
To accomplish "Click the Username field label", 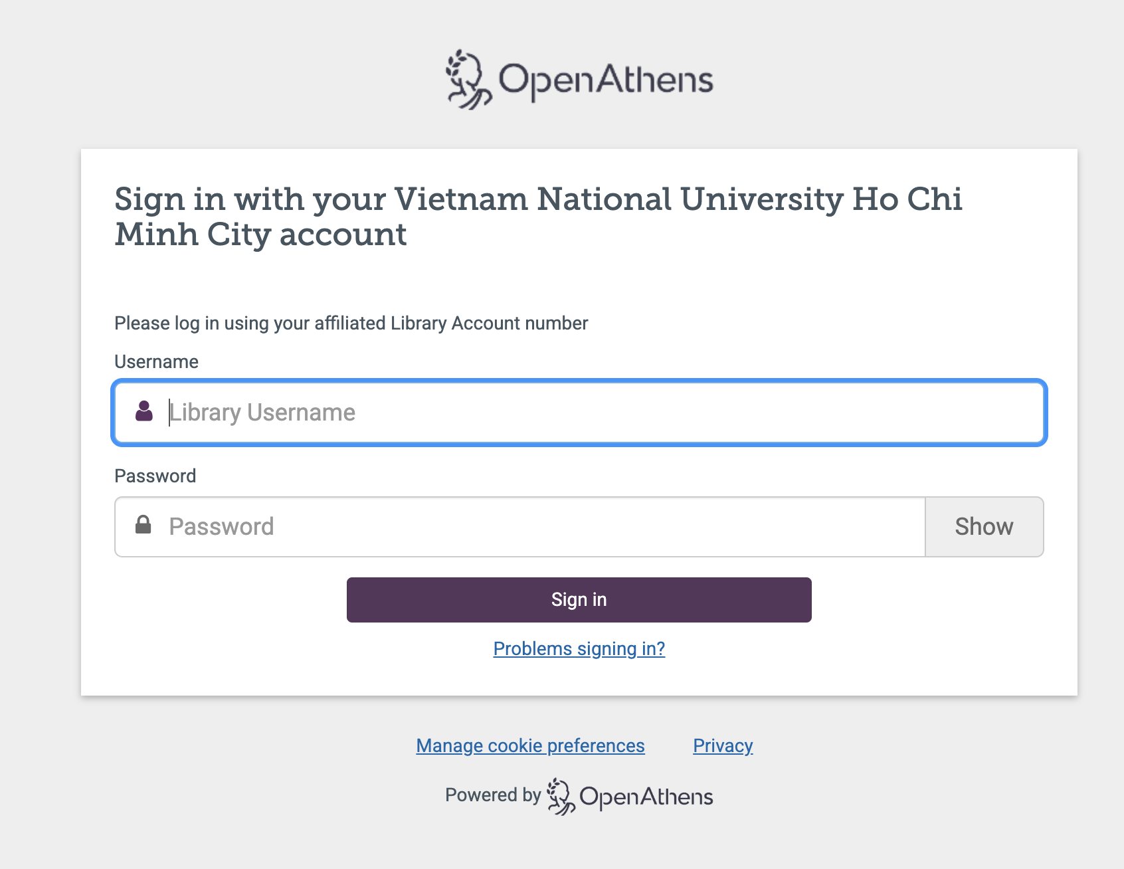I will point(156,361).
